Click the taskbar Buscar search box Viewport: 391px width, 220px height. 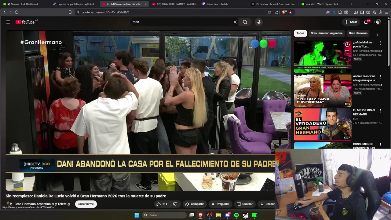(164, 215)
